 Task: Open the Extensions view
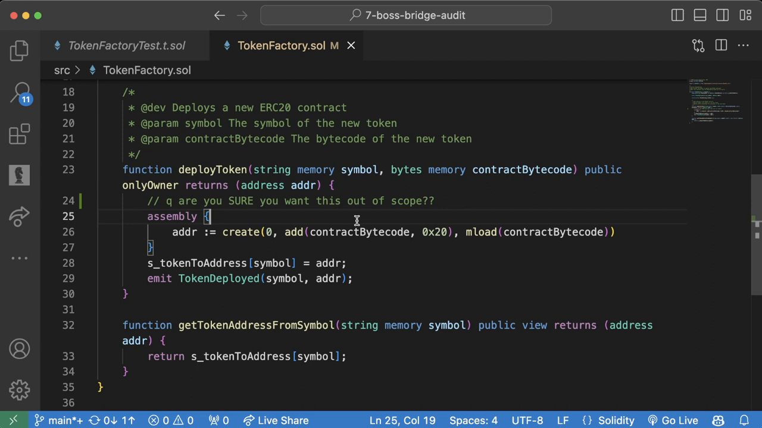click(x=19, y=134)
